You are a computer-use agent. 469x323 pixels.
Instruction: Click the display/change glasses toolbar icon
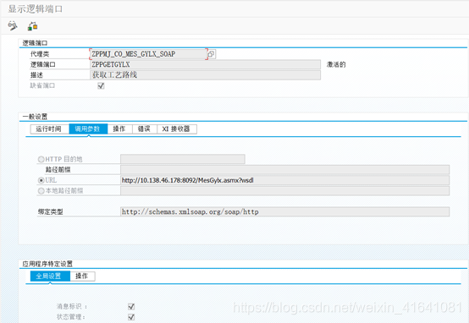(13, 26)
